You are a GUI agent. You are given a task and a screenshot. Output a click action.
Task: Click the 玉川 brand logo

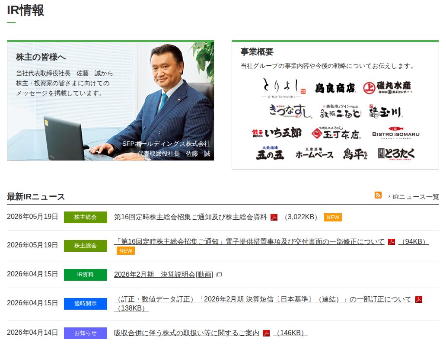pos(385,112)
